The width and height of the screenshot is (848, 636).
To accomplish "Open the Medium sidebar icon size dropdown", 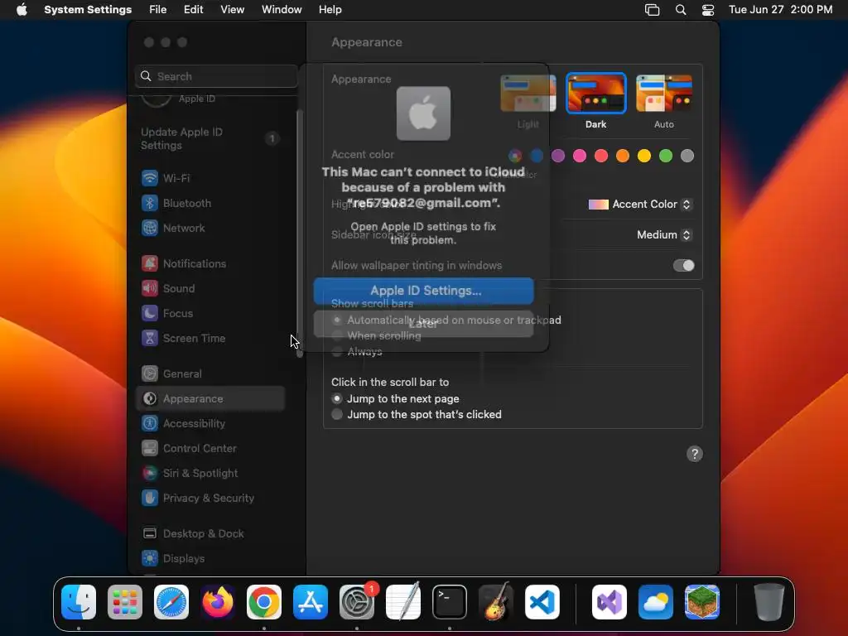I will pyautogui.click(x=663, y=234).
